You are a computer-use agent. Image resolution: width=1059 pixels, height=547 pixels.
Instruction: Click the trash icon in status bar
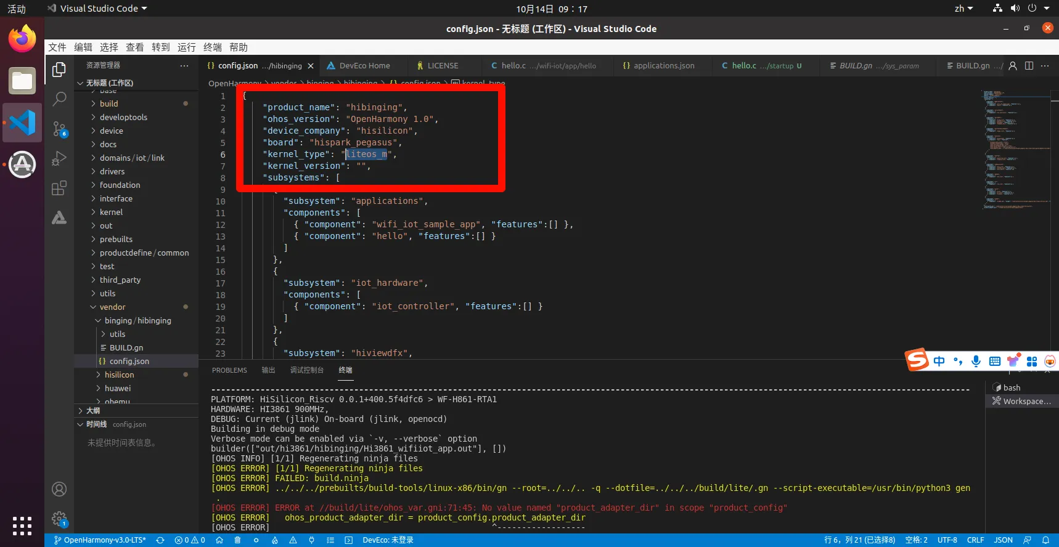[237, 540]
